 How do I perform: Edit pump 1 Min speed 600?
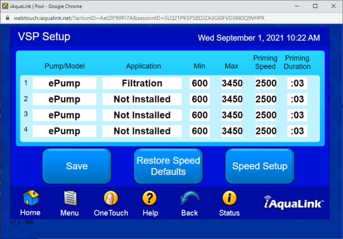(200, 83)
